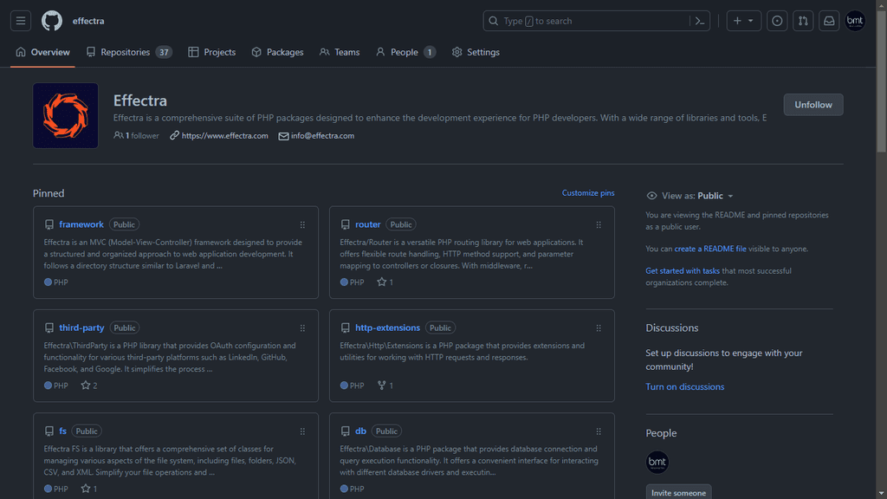887x499 pixels.
Task: Switch to the Teams tab
Action: click(x=340, y=52)
